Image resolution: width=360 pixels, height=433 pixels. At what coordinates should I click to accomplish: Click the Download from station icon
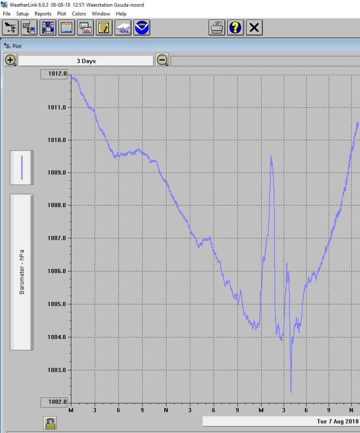(29, 28)
